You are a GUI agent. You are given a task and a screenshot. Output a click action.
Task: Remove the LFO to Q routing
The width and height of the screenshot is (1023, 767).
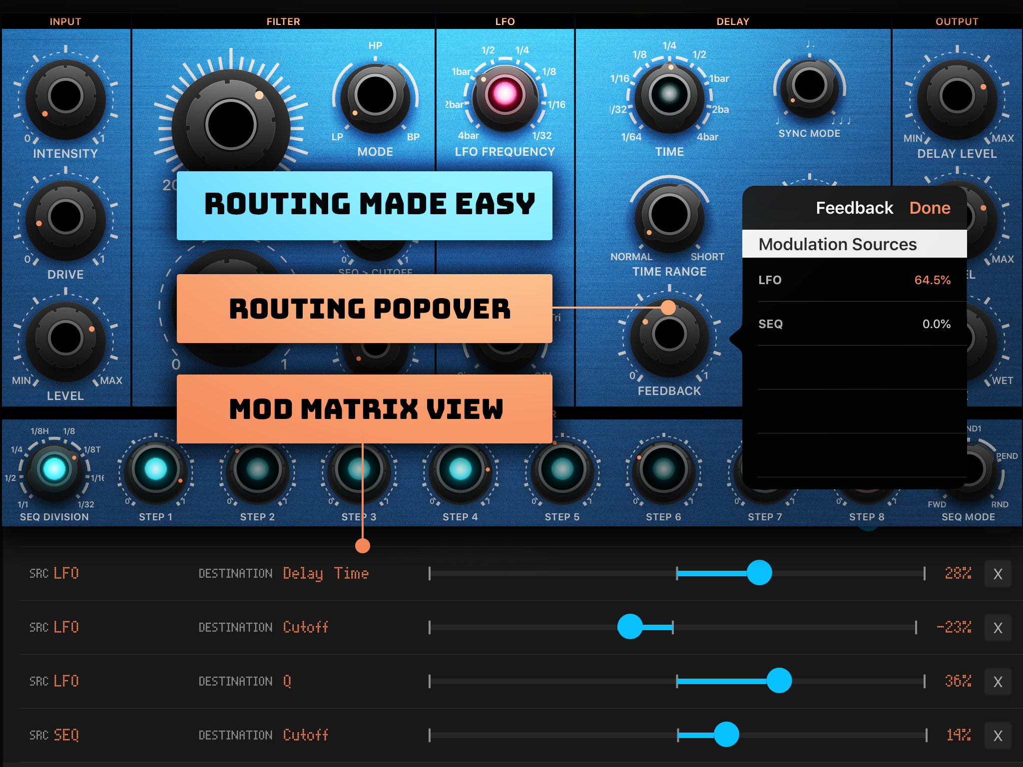(998, 682)
